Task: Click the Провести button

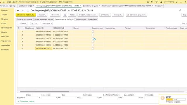Action: (55, 15)
